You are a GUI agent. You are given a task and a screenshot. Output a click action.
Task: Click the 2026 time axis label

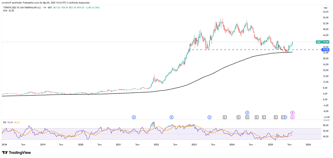point(308,144)
